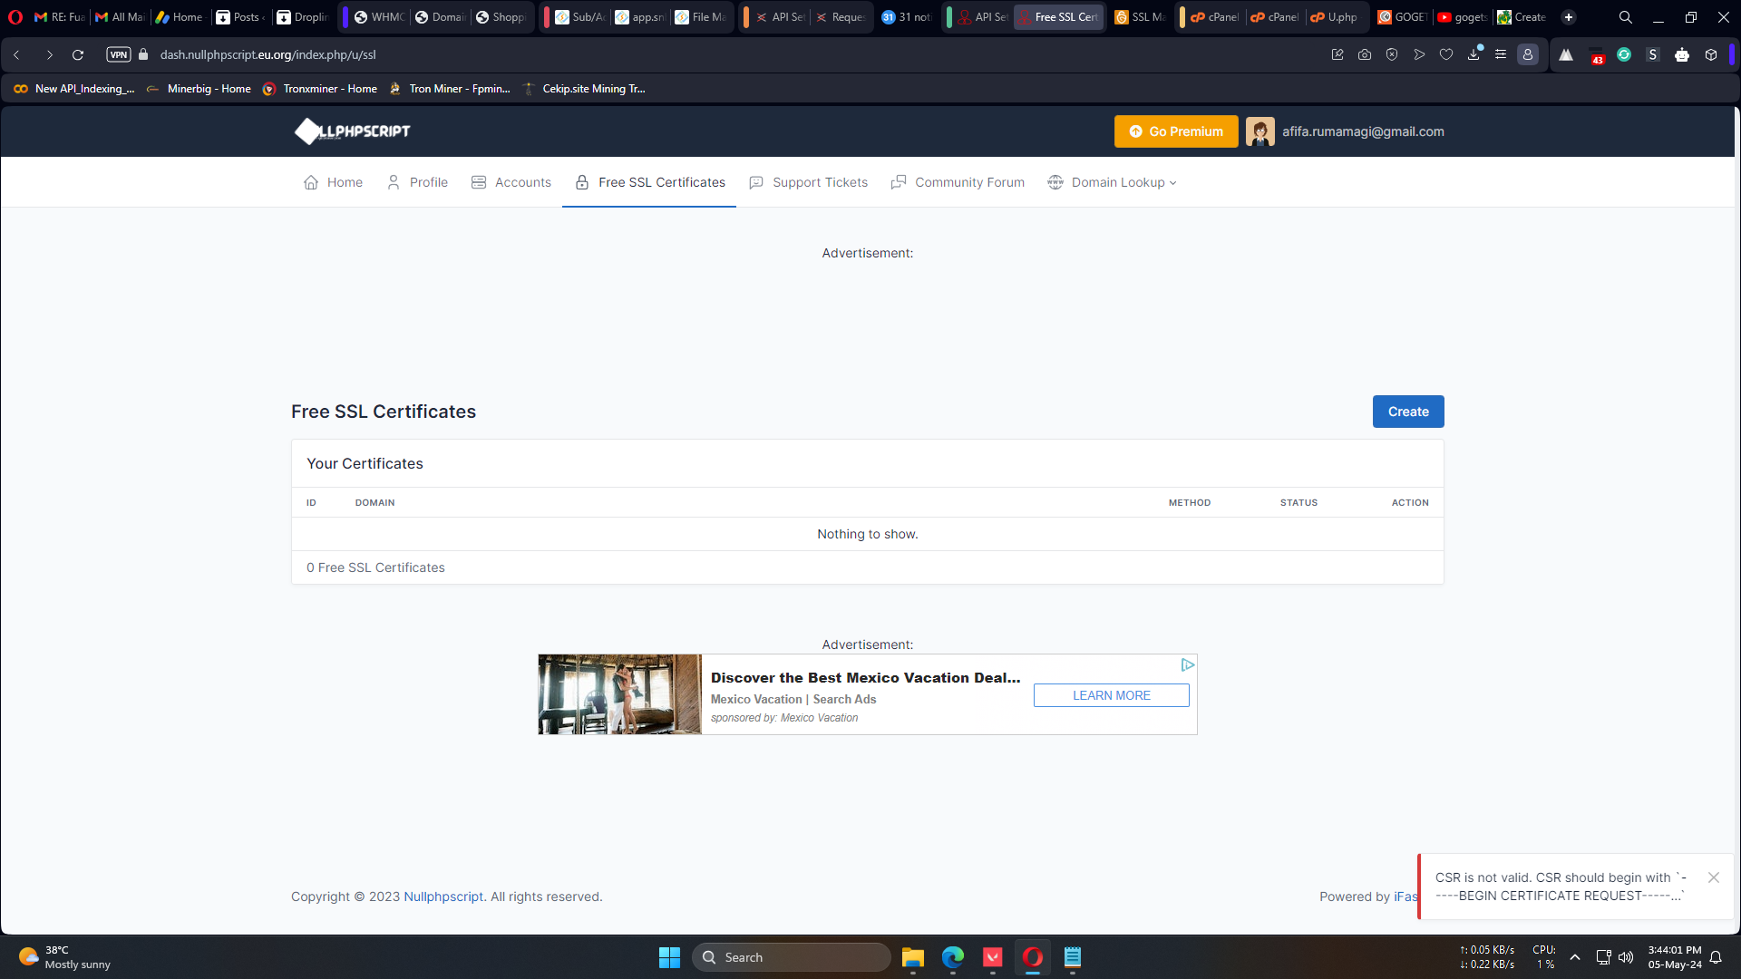
Task: Click the snapshot camera icon in address bar
Action: [x=1365, y=54]
